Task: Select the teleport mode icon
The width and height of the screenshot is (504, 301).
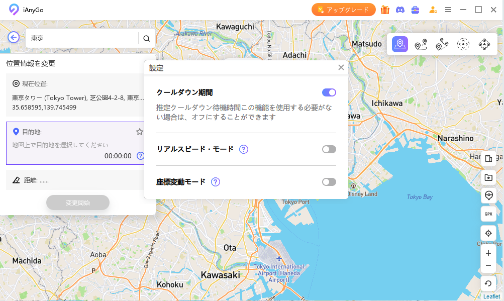Action: coord(400,44)
